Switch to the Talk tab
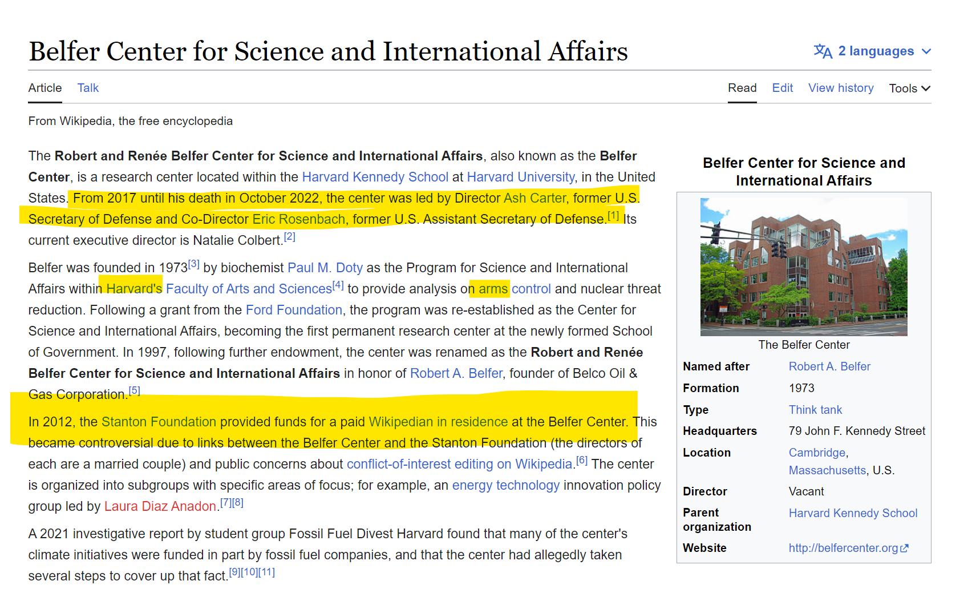Viewport: 972px width, 601px height. (88, 88)
